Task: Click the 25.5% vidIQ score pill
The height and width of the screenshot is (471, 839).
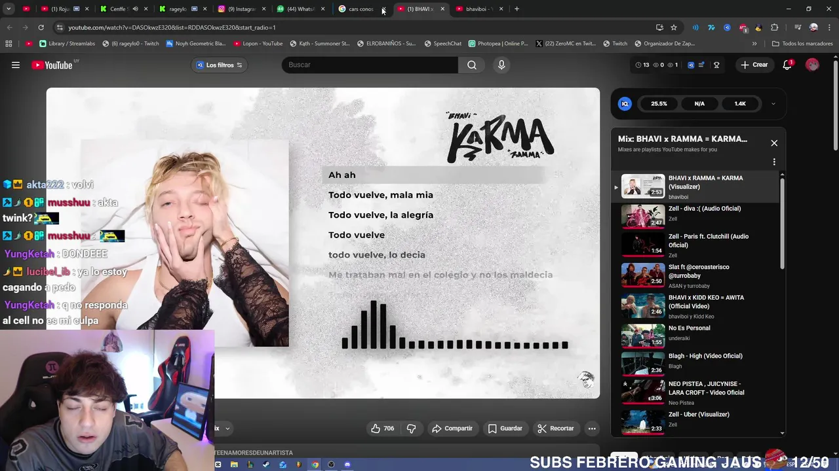Action: point(659,103)
